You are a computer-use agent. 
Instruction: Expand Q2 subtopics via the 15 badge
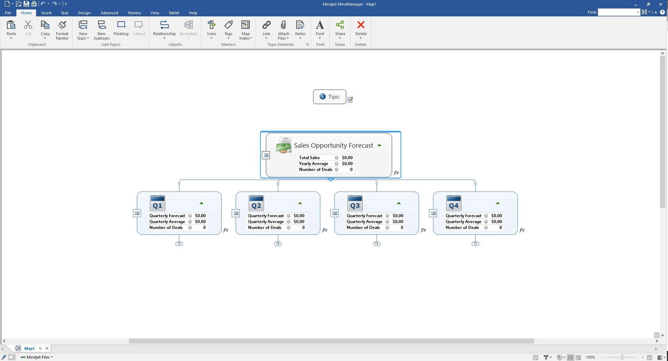point(278,244)
